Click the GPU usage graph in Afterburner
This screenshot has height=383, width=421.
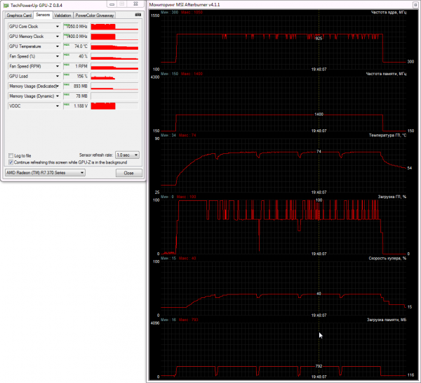pos(283,226)
